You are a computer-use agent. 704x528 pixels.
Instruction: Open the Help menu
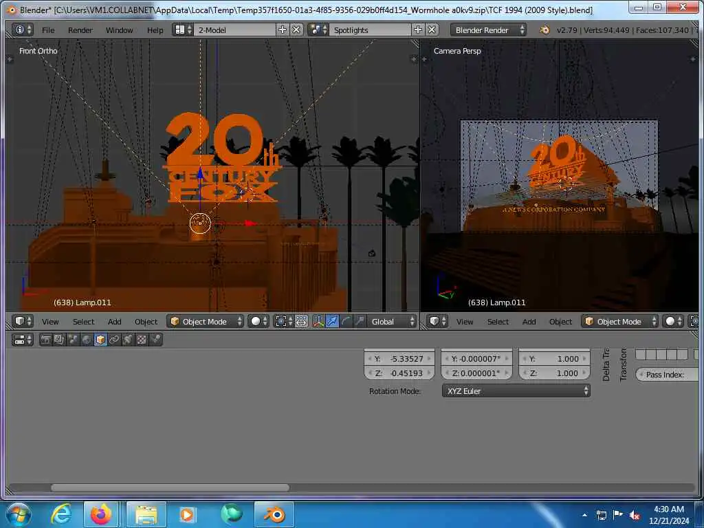155,30
